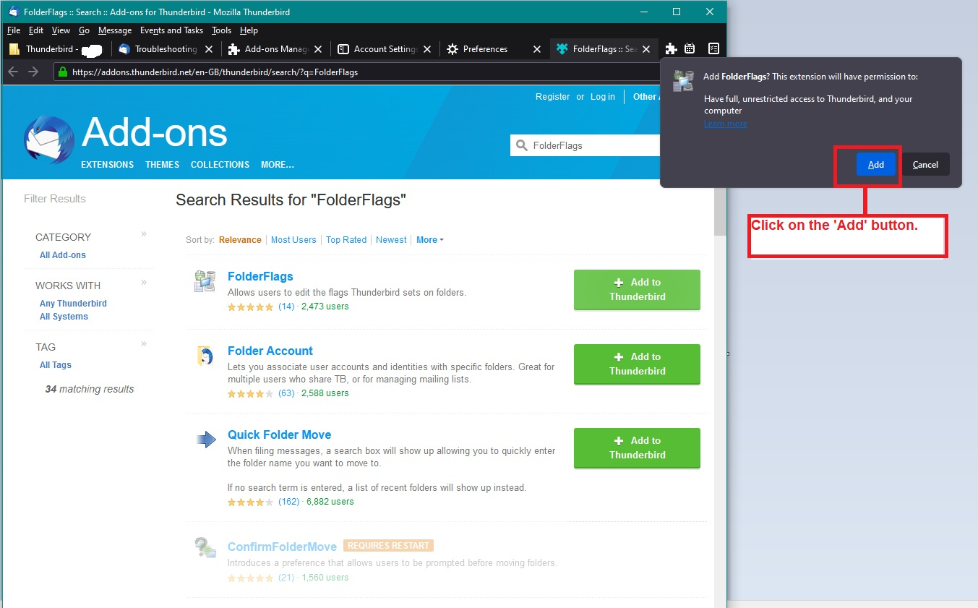Expand the TAG filter section
Image resolution: width=978 pixels, height=608 pixels.
(144, 343)
